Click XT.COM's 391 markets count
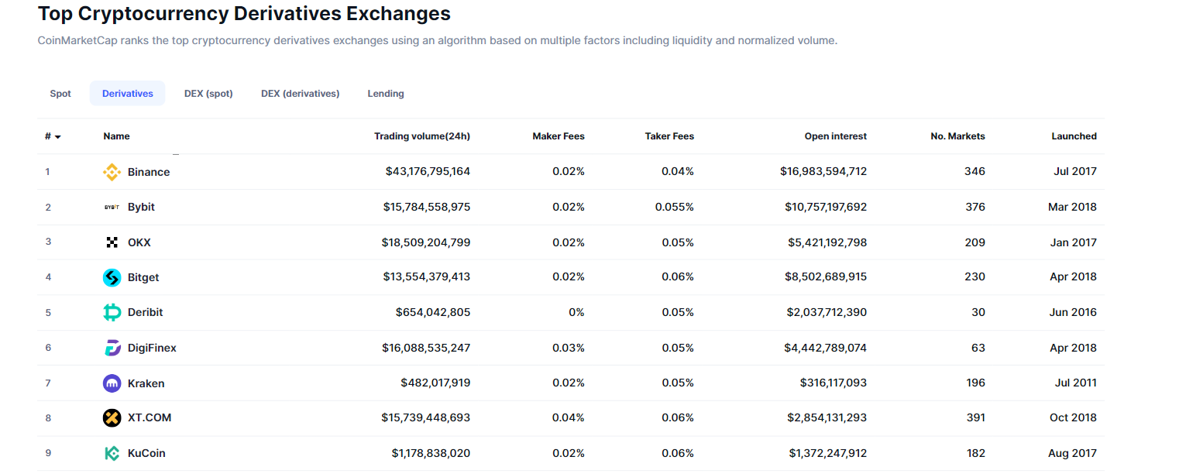Screen dimensions: 1179x474 [x=975, y=417]
